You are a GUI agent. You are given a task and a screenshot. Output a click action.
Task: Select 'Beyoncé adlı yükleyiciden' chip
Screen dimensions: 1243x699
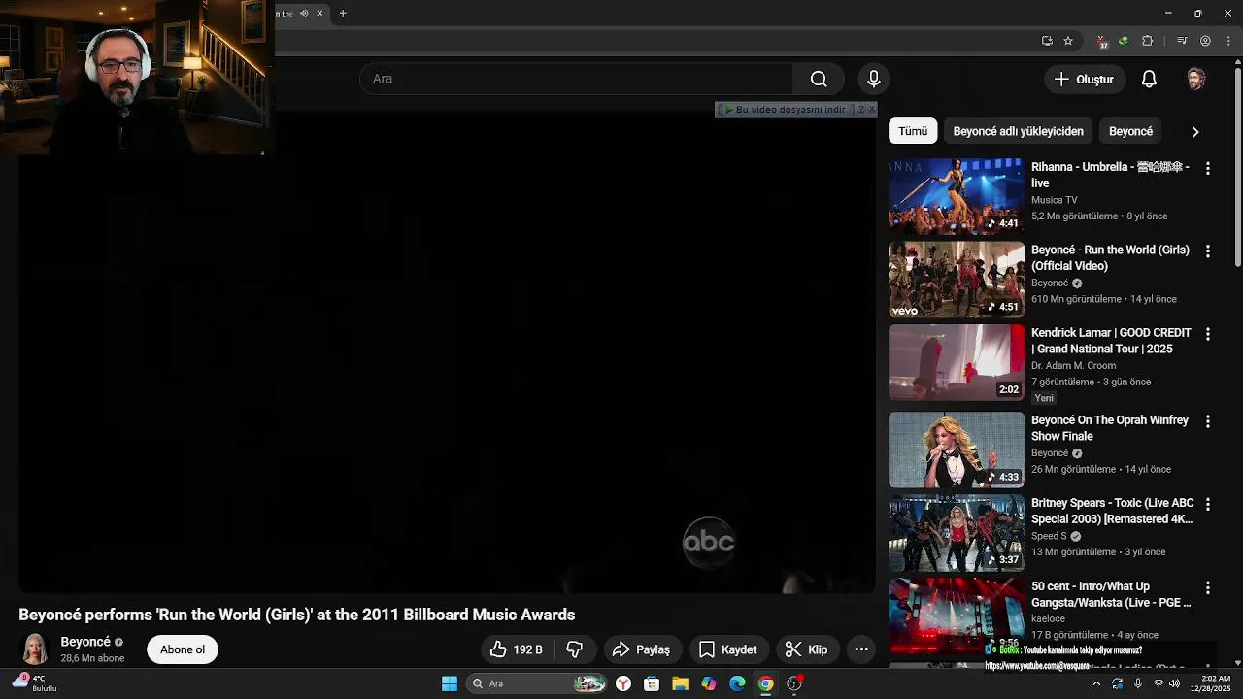1018,131
